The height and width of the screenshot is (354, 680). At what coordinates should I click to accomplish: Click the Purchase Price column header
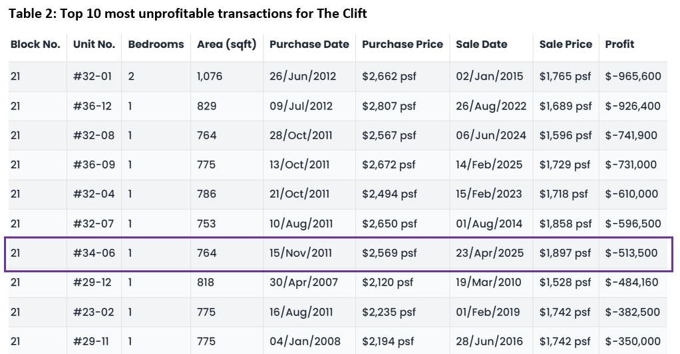click(x=402, y=44)
